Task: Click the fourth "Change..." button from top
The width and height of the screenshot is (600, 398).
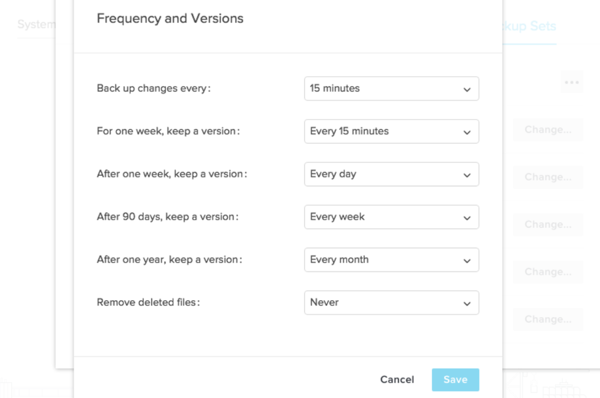Action: [x=548, y=272]
